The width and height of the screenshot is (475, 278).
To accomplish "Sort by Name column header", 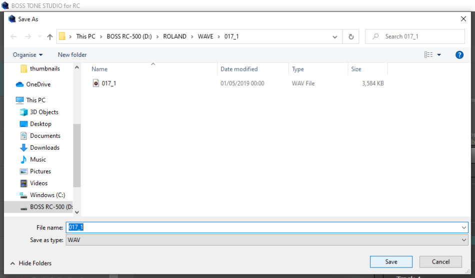I will [99, 69].
